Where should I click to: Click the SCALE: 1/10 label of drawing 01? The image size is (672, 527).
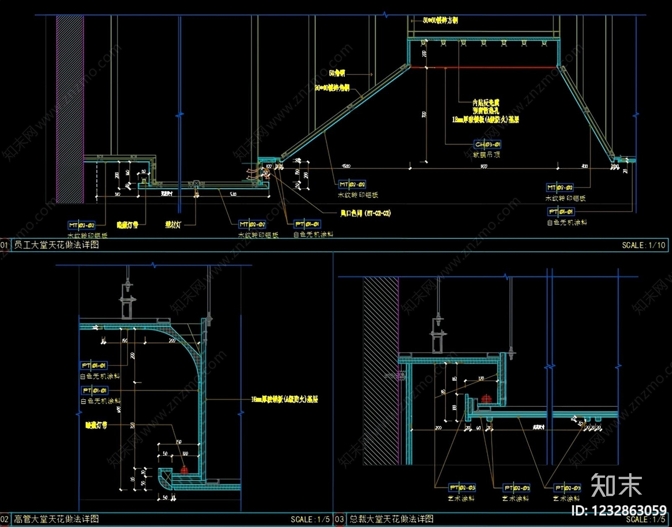tap(643, 245)
